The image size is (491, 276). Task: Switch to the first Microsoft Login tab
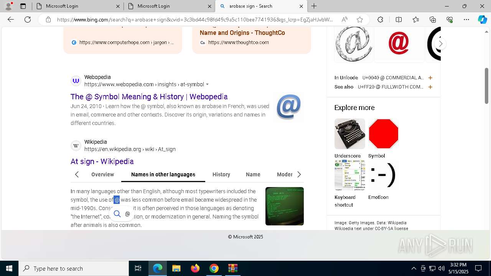(77, 6)
